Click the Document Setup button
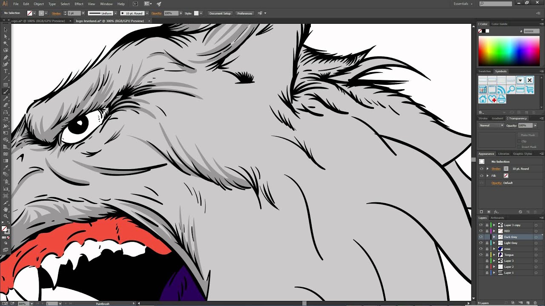Image resolution: width=545 pixels, height=306 pixels. 220,13
